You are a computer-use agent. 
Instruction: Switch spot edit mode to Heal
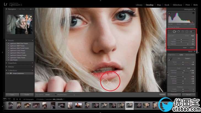coord(192,36)
